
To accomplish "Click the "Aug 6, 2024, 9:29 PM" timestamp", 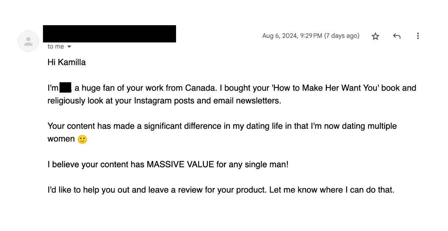I will point(292,36).
